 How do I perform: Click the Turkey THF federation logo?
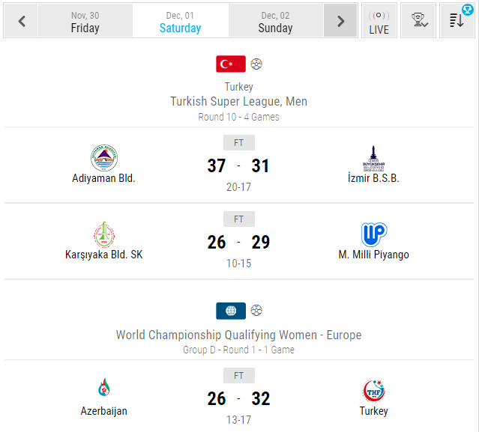coord(374,391)
